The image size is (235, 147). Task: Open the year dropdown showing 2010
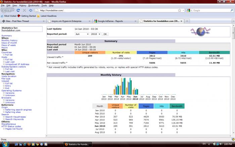pos(95,34)
